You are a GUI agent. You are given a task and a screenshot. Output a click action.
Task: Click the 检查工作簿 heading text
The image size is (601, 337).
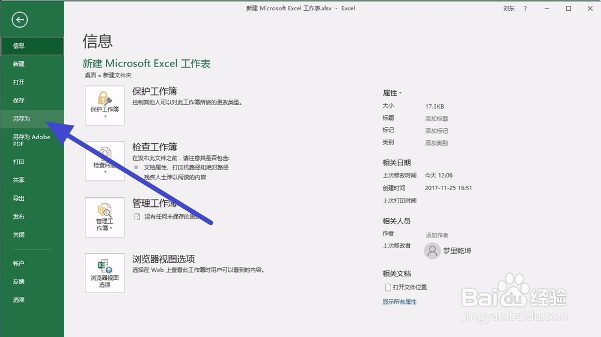click(154, 147)
